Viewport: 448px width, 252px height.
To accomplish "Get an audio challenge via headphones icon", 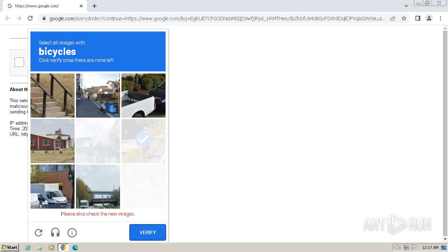I will (55, 232).
